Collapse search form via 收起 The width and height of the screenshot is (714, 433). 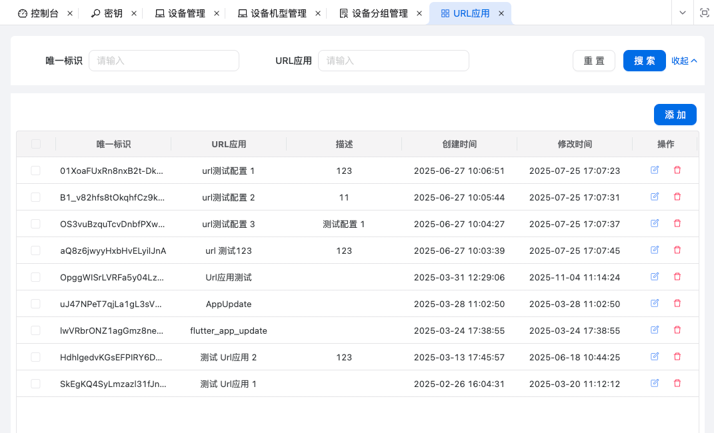684,61
